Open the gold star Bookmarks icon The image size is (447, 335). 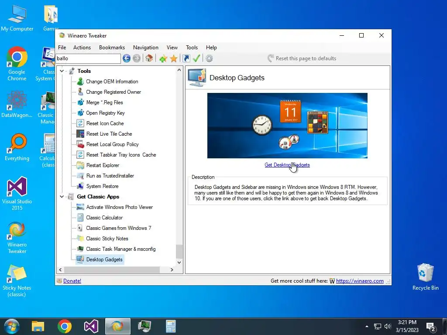174,59
